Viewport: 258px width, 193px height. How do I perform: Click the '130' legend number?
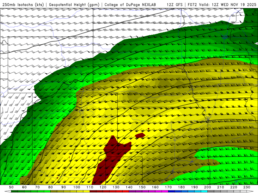tap(116, 187)
